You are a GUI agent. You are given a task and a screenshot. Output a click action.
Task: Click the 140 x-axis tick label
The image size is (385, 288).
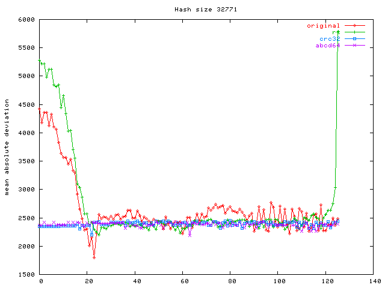click(x=374, y=281)
